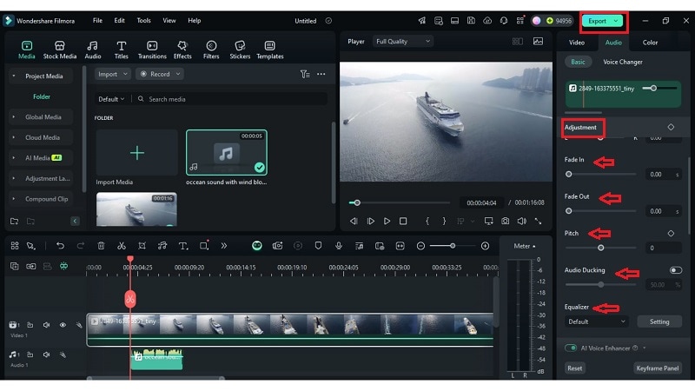Switch to the Video tab in properties

(577, 43)
